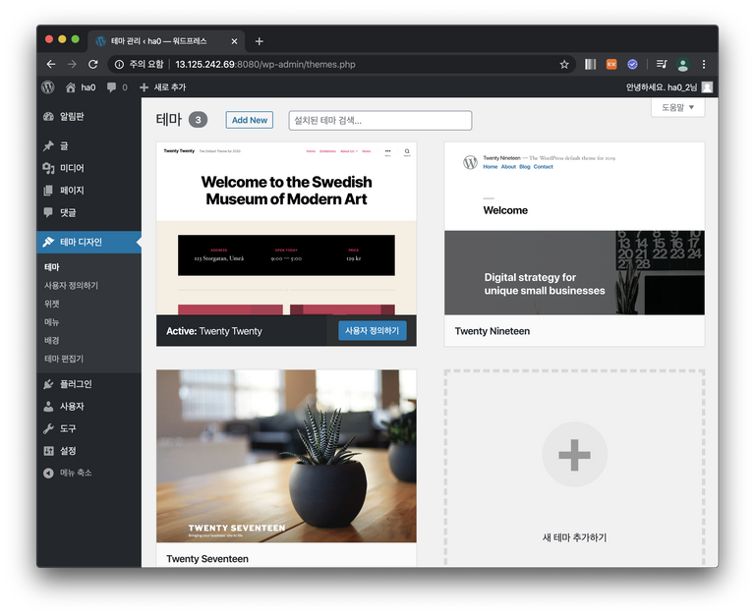Open 페이지 pages icon

pyautogui.click(x=48, y=190)
